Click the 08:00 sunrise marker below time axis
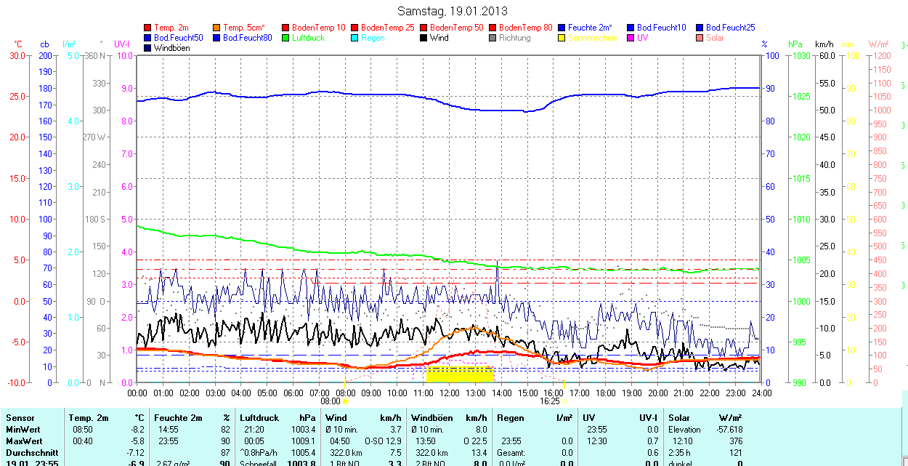908x466 pixels. (x=333, y=401)
